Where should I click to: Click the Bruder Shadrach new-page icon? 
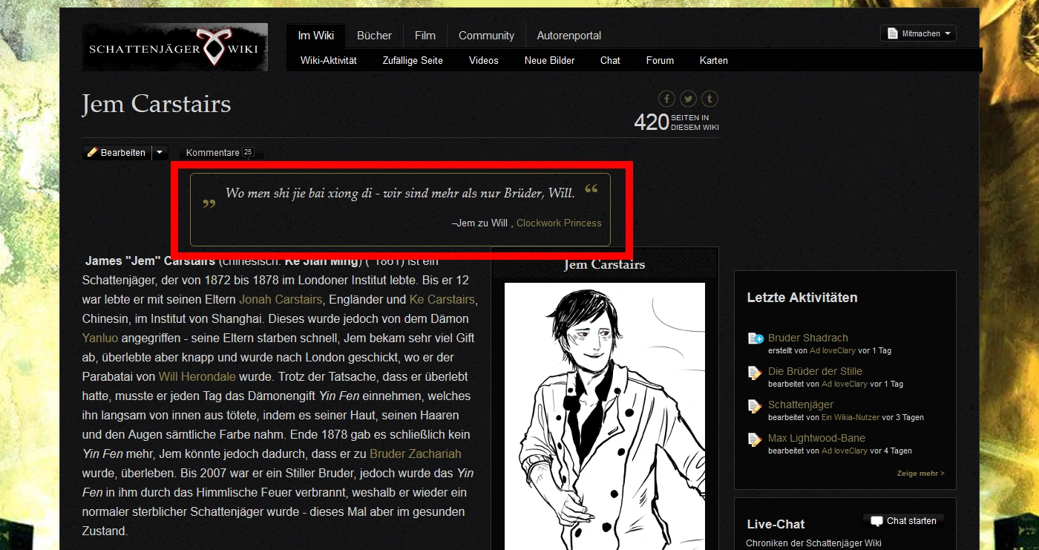tap(756, 338)
